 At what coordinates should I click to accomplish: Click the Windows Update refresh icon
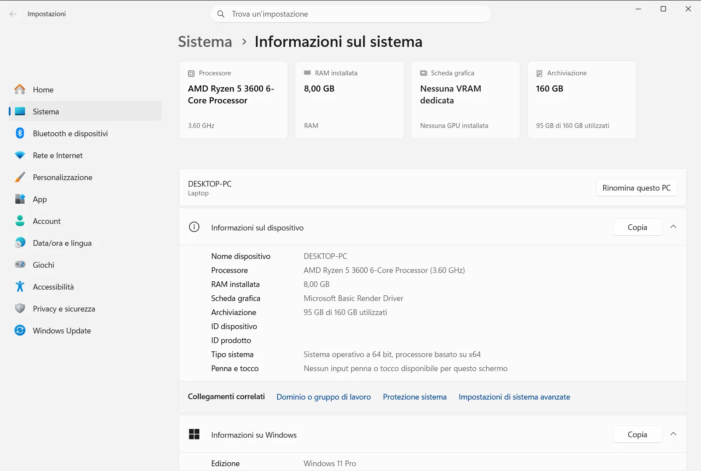click(20, 330)
